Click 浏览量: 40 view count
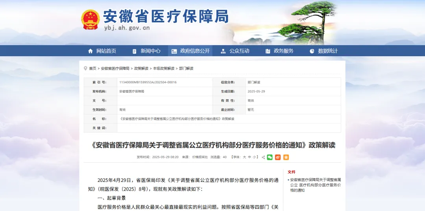The width and height of the screenshot is (425, 211). coord(218,157)
